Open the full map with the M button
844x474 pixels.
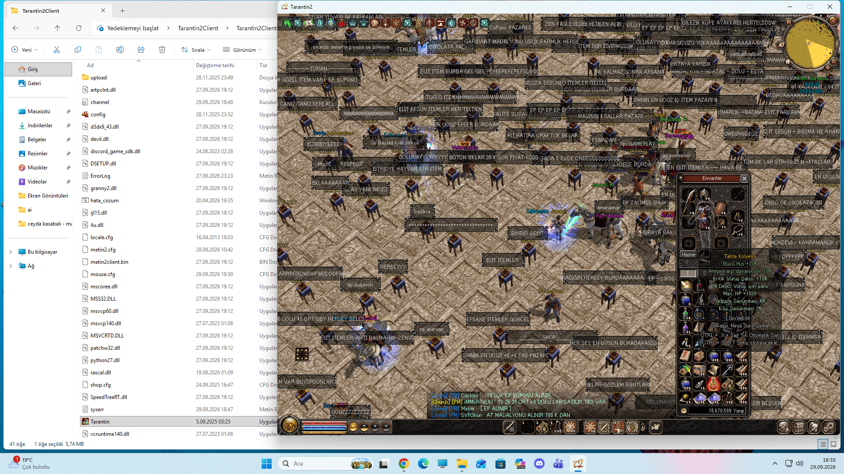tap(789, 22)
